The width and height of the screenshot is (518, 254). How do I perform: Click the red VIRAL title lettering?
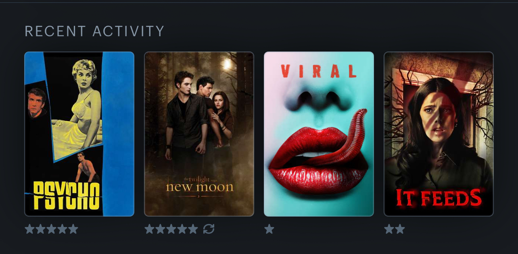click(x=319, y=71)
